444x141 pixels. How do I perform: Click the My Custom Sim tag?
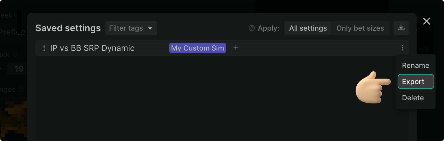197,48
